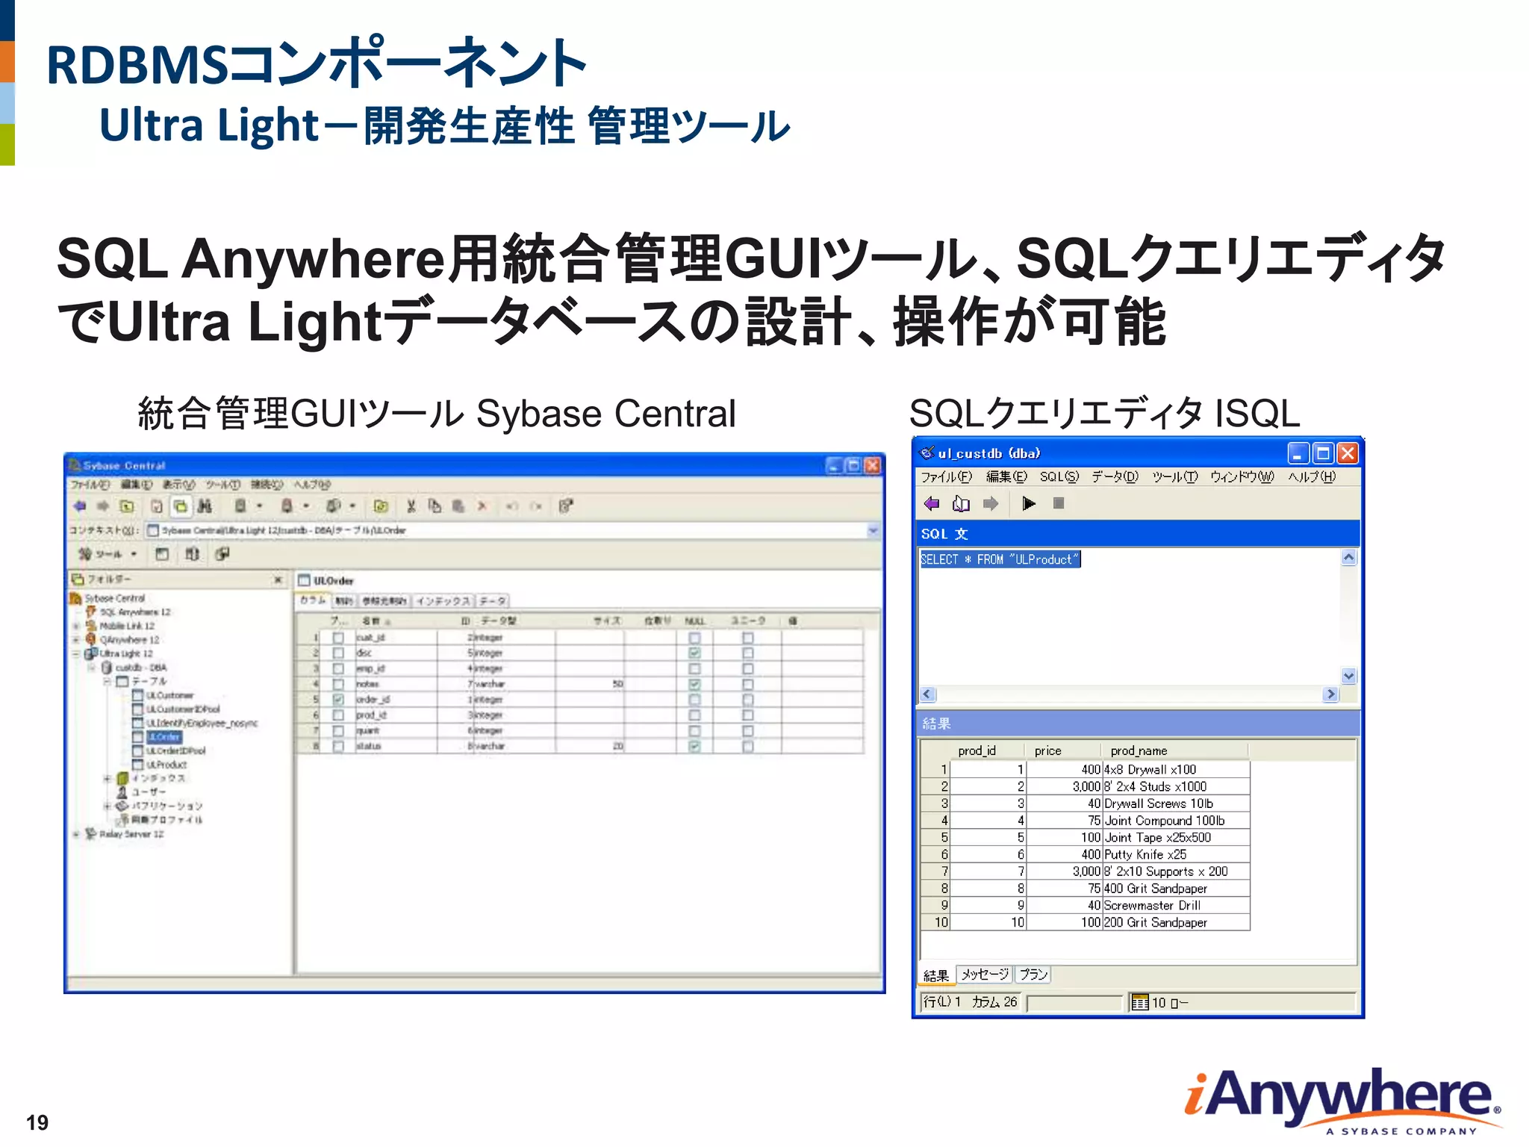Click the 'Putty Knife x25' result cell
1529x1147 pixels.
(1176, 854)
